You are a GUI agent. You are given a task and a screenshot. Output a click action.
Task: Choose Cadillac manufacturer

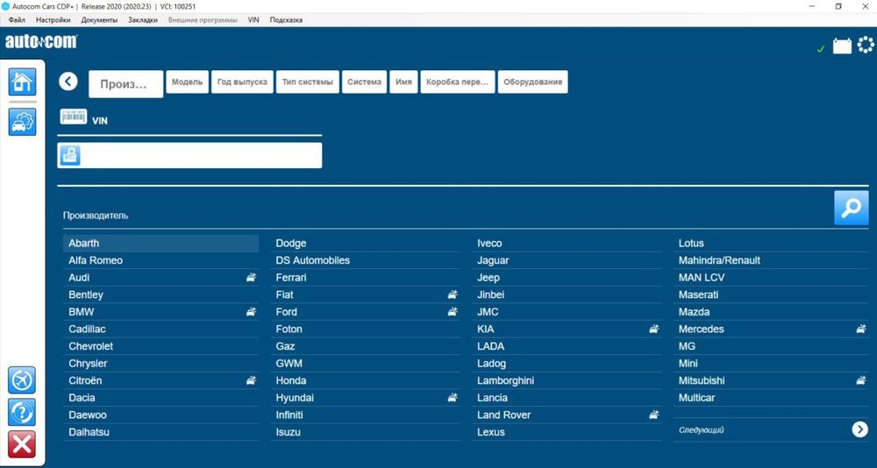click(161, 329)
